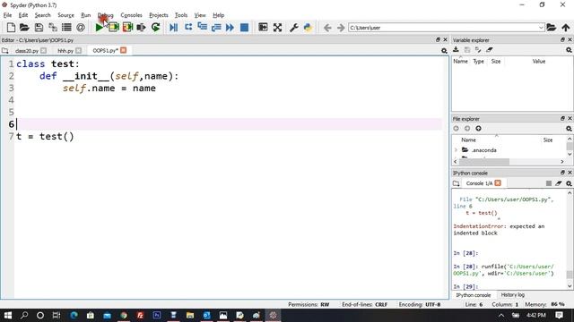Run the file with the green play button
The width and height of the screenshot is (574, 322).
coord(99,28)
